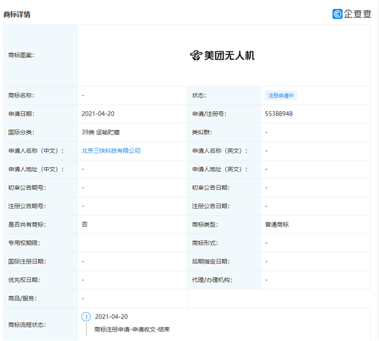Select the 申请日期 value 2021-04-20
The height and width of the screenshot is (341, 379).
coord(98,114)
